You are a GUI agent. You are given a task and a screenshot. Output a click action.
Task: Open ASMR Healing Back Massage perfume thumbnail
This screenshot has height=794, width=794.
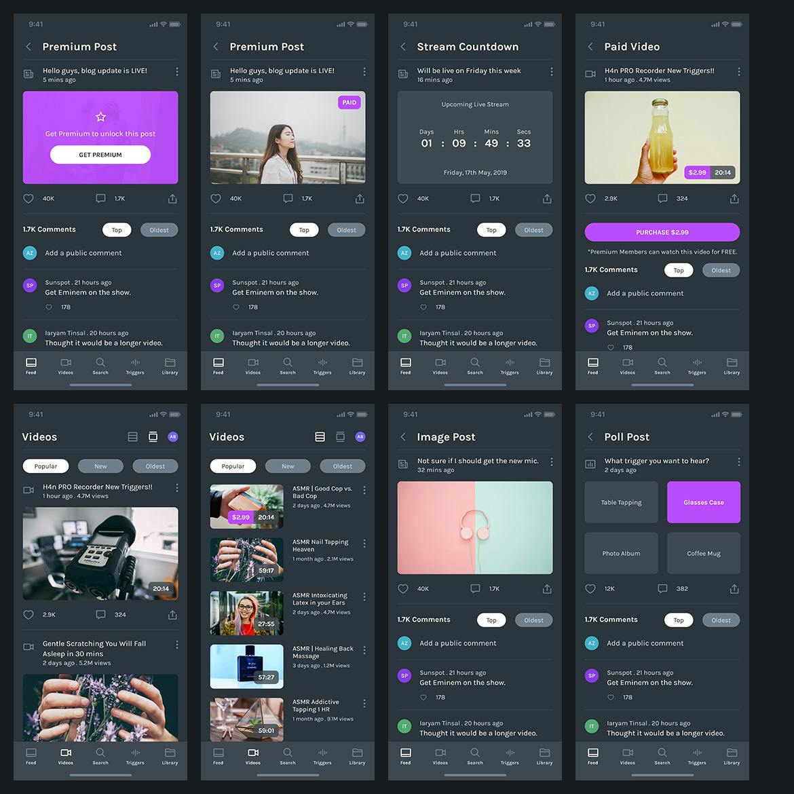coord(246,666)
